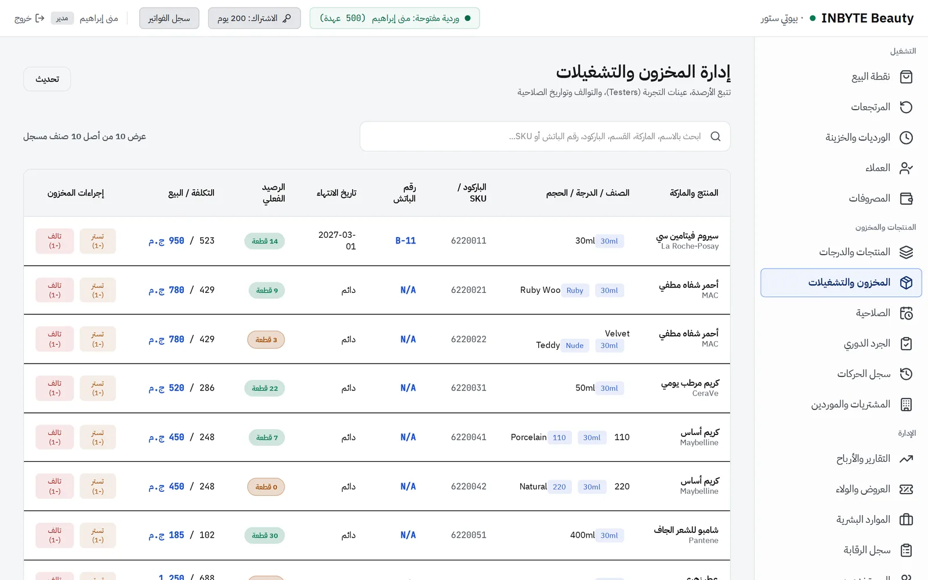Screen dimensions: 928x580
Task: Click the 0 قطعة stock badge
Action: pyautogui.click(x=266, y=487)
